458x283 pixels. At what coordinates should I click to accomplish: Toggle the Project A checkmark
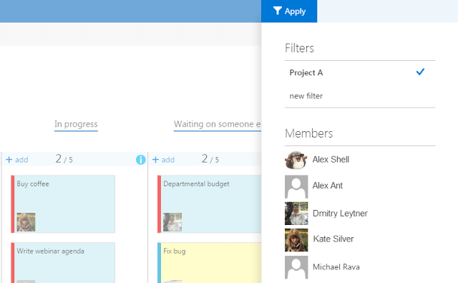point(420,72)
